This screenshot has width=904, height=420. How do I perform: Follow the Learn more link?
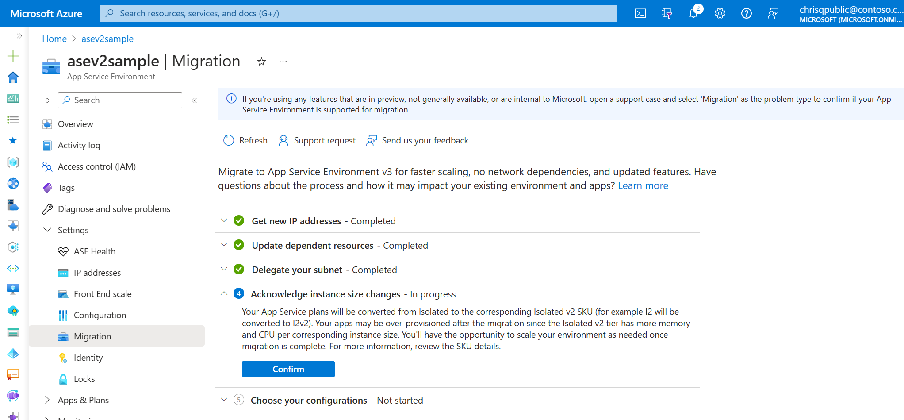(643, 185)
